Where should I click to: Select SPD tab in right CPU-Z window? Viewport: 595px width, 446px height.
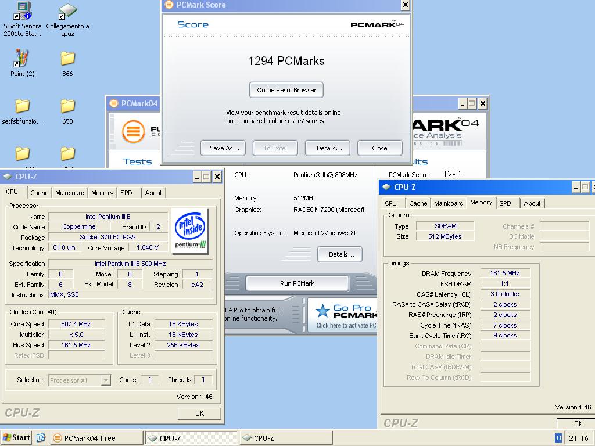505,203
